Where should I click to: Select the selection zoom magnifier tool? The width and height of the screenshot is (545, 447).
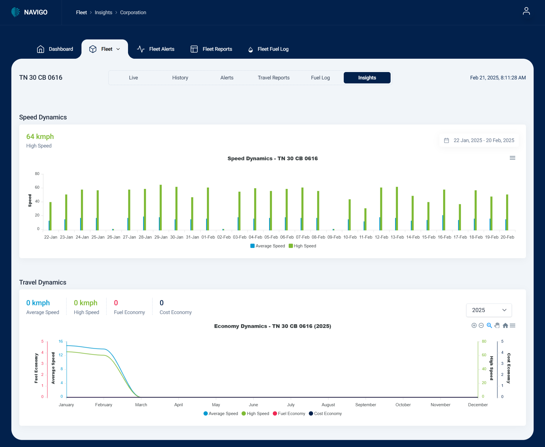pyautogui.click(x=489, y=325)
